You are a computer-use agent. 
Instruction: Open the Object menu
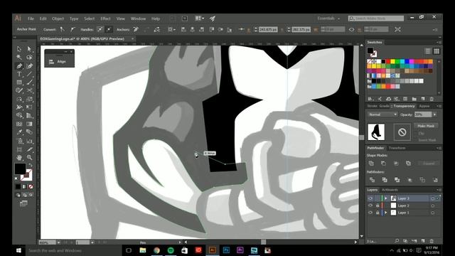click(x=58, y=18)
